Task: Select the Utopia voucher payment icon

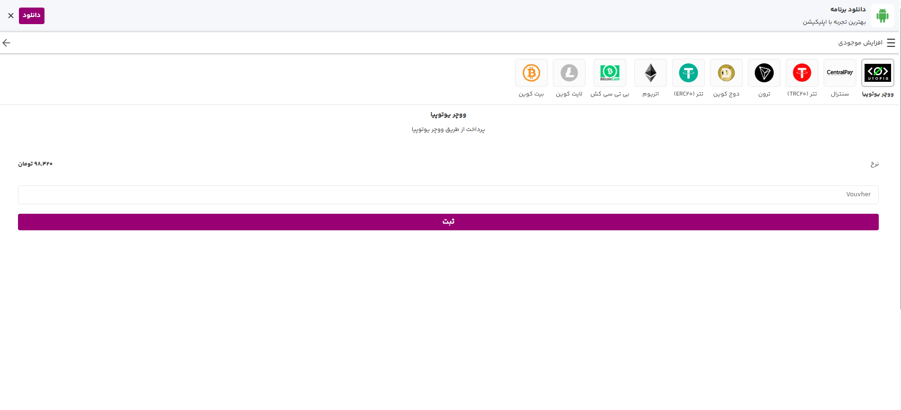Action: tap(877, 73)
